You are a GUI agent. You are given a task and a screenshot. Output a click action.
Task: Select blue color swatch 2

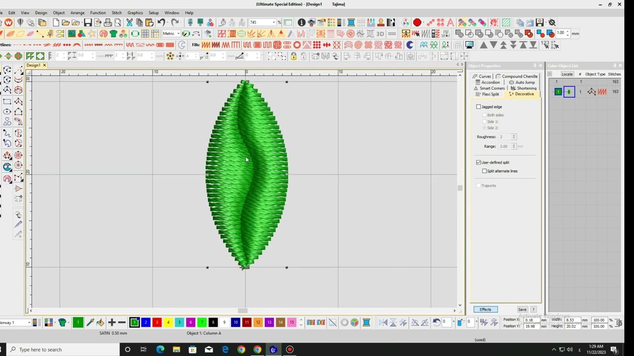click(x=146, y=322)
